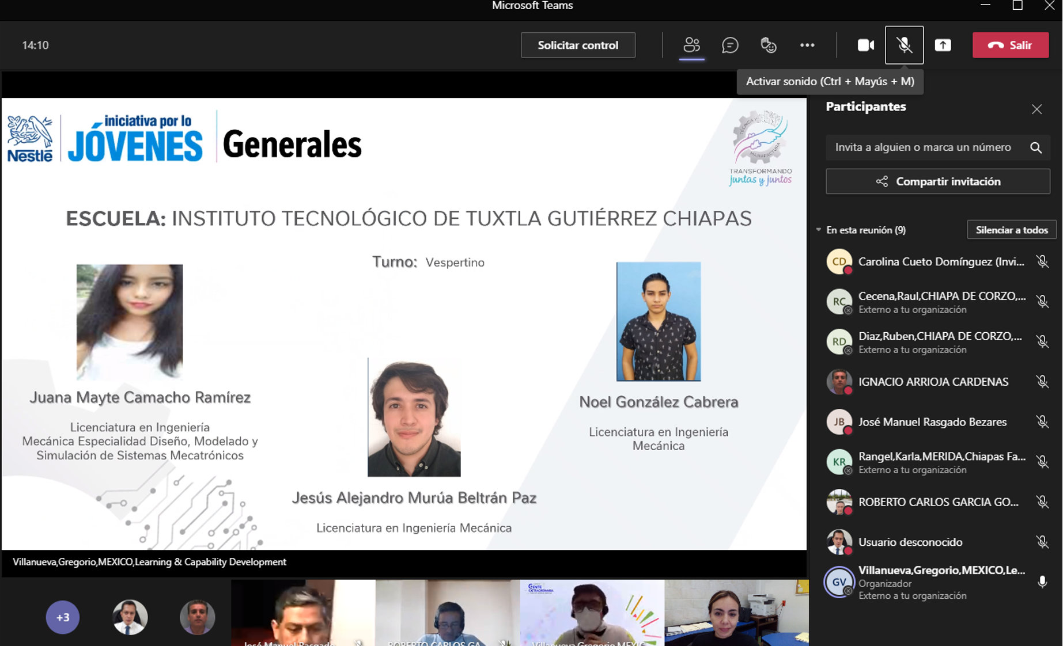This screenshot has height=646, width=1063.
Task: Select participant ROBERTO CARLOS GARCIA GO...
Action: pyautogui.click(x=937, y=502)
